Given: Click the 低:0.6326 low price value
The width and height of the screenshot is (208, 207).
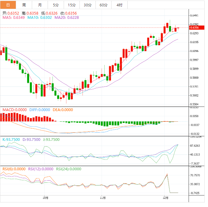Looking at the screenshot, I should 49,13.
